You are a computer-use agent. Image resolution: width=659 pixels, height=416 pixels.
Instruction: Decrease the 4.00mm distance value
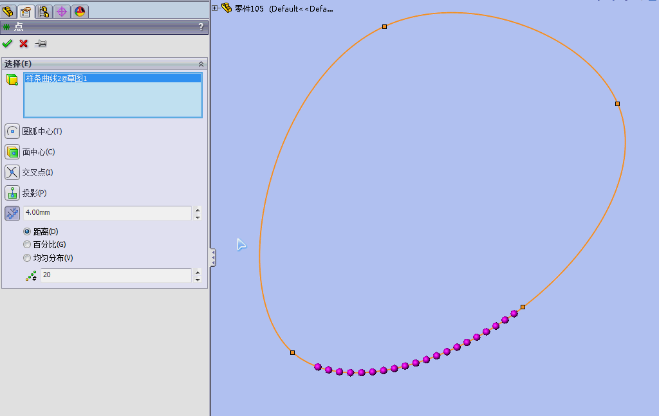(198, 217)
